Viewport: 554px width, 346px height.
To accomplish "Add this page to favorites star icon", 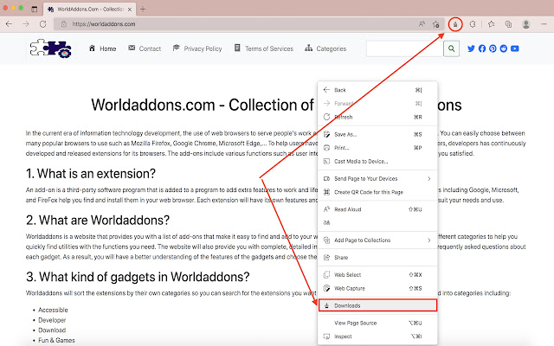I will [436, 24].
